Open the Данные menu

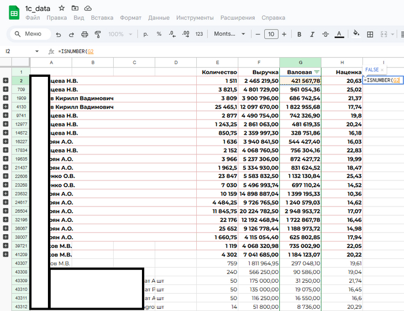point(159,18)
